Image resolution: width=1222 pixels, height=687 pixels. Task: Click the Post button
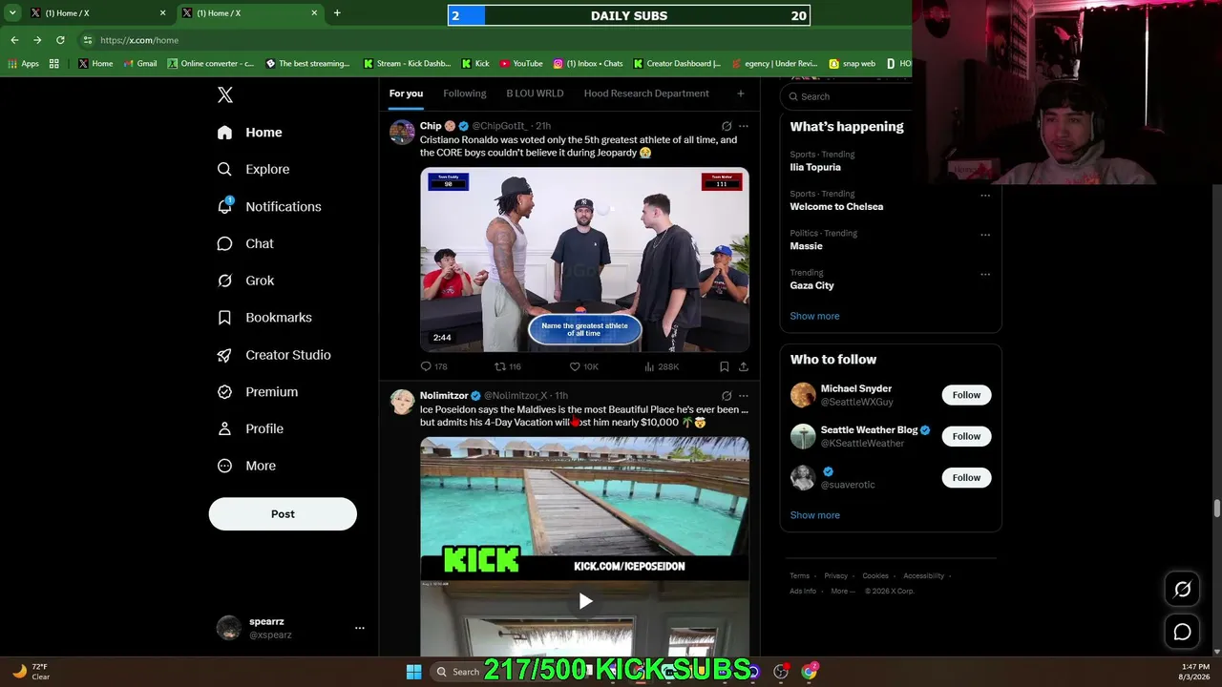point(283,514)
